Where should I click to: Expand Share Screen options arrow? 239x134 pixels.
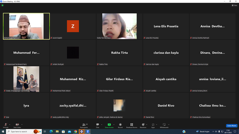pyautogui.click(x=114, y=125)
